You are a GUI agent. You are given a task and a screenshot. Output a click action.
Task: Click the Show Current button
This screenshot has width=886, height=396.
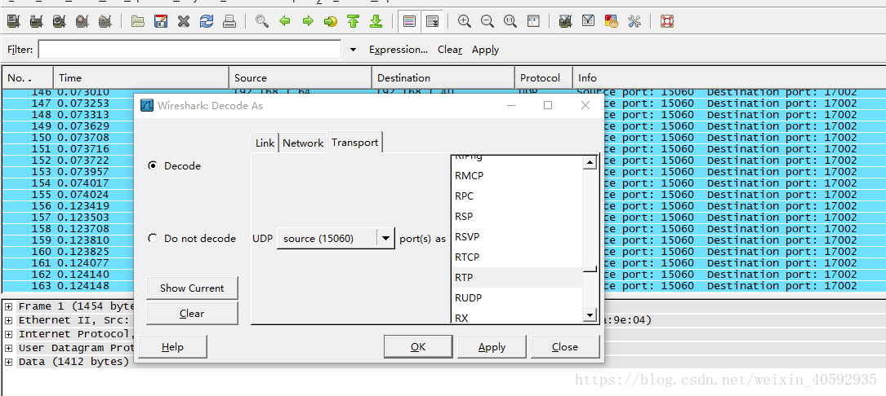point(192,288)
